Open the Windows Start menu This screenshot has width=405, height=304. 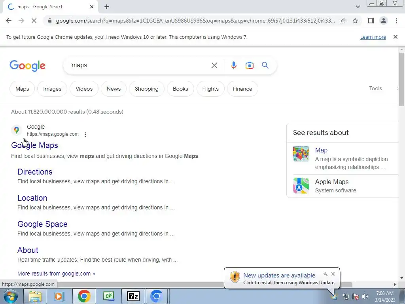(10, 296)
